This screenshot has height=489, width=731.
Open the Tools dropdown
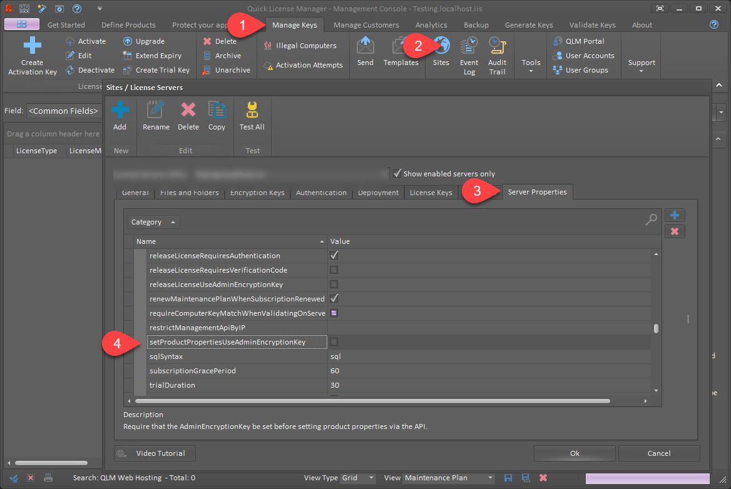tap(531, 66)
